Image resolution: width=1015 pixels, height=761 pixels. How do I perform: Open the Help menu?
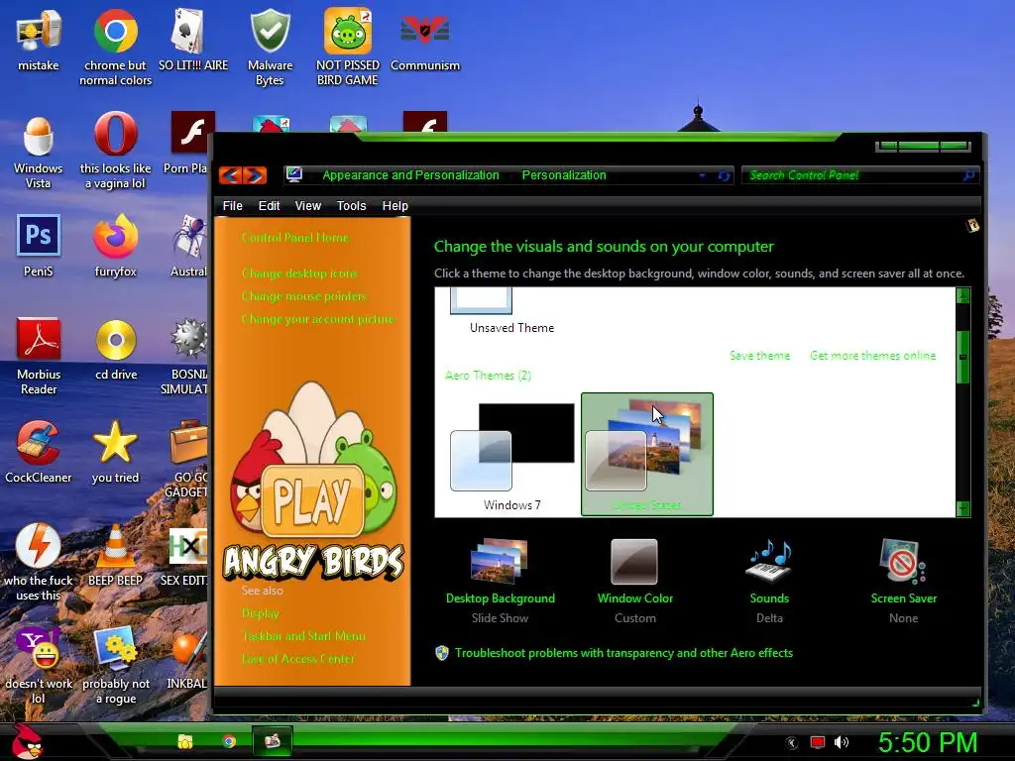pos(395,206)
